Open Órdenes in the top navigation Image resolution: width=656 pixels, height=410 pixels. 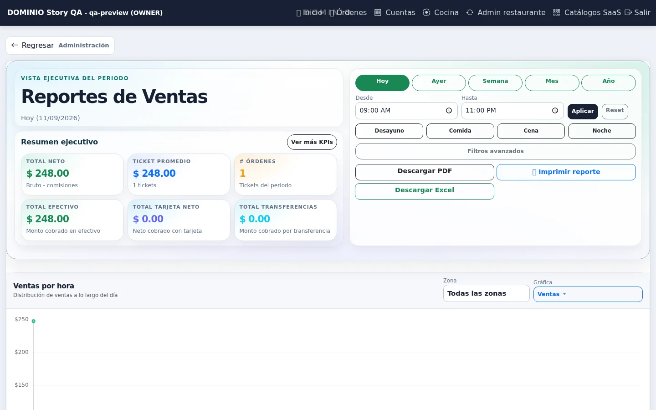tap(348, 13)
